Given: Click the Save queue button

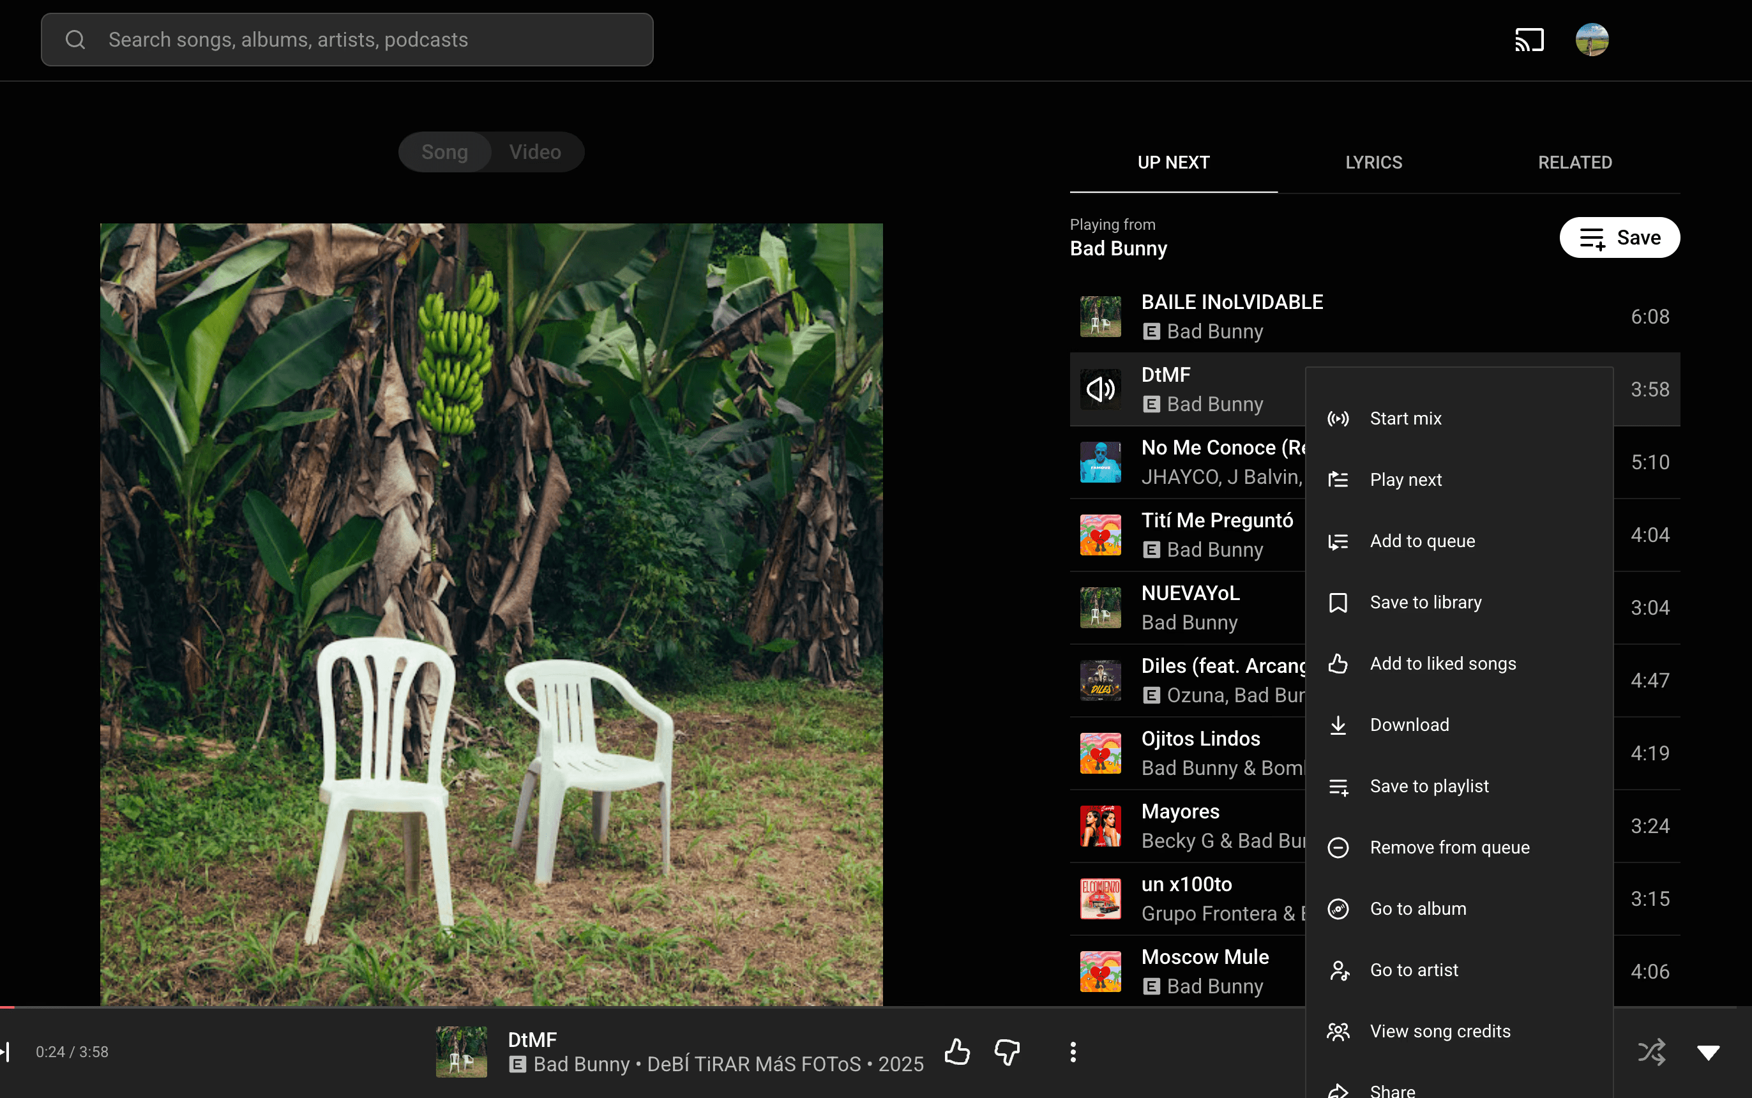Looking at the screenshot, I should coord(1619,237).
